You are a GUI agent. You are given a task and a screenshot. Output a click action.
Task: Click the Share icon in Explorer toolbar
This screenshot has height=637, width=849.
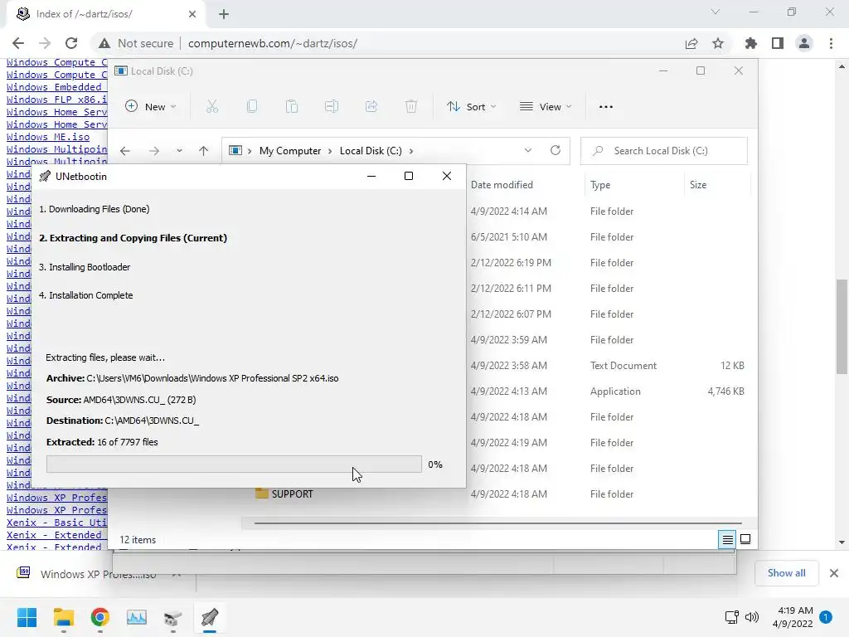[x=371, y=107]
